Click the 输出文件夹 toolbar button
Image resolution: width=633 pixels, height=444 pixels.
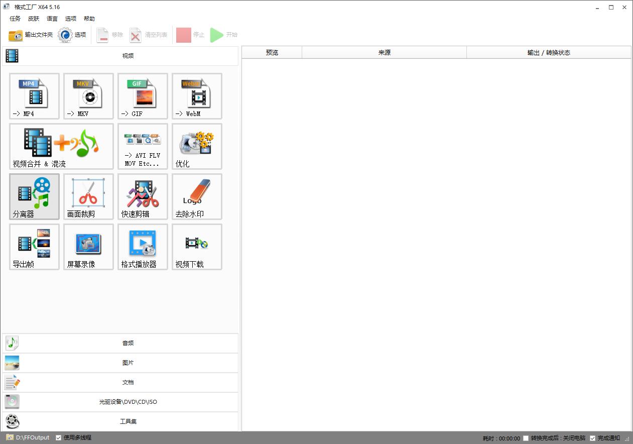pyautogui.click(x=31, y=35)
